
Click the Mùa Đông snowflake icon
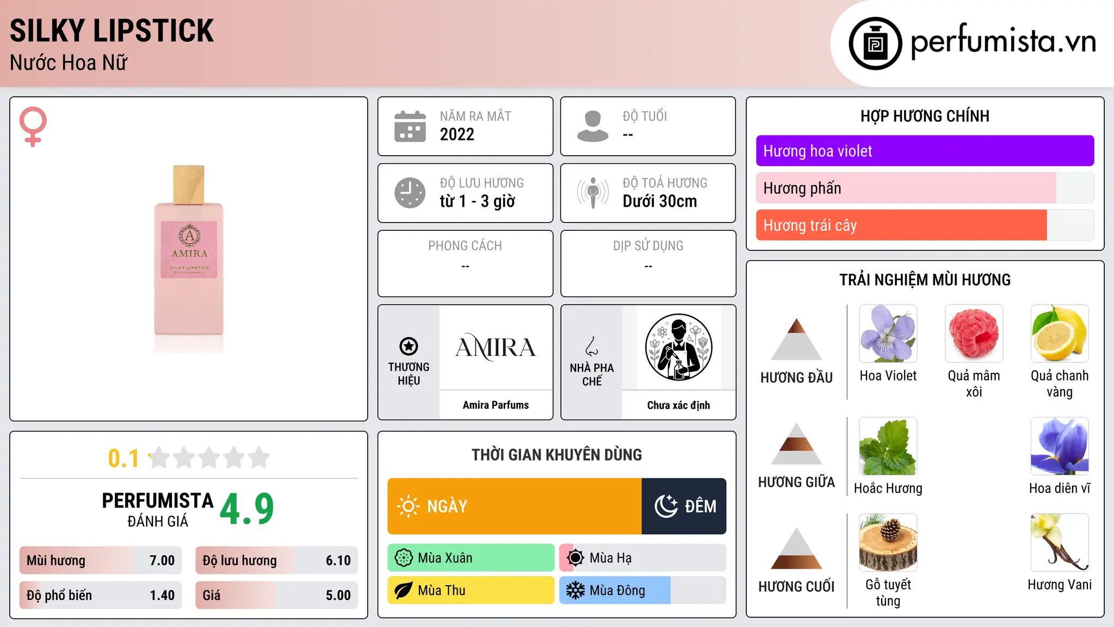click(x=575, y=591)
